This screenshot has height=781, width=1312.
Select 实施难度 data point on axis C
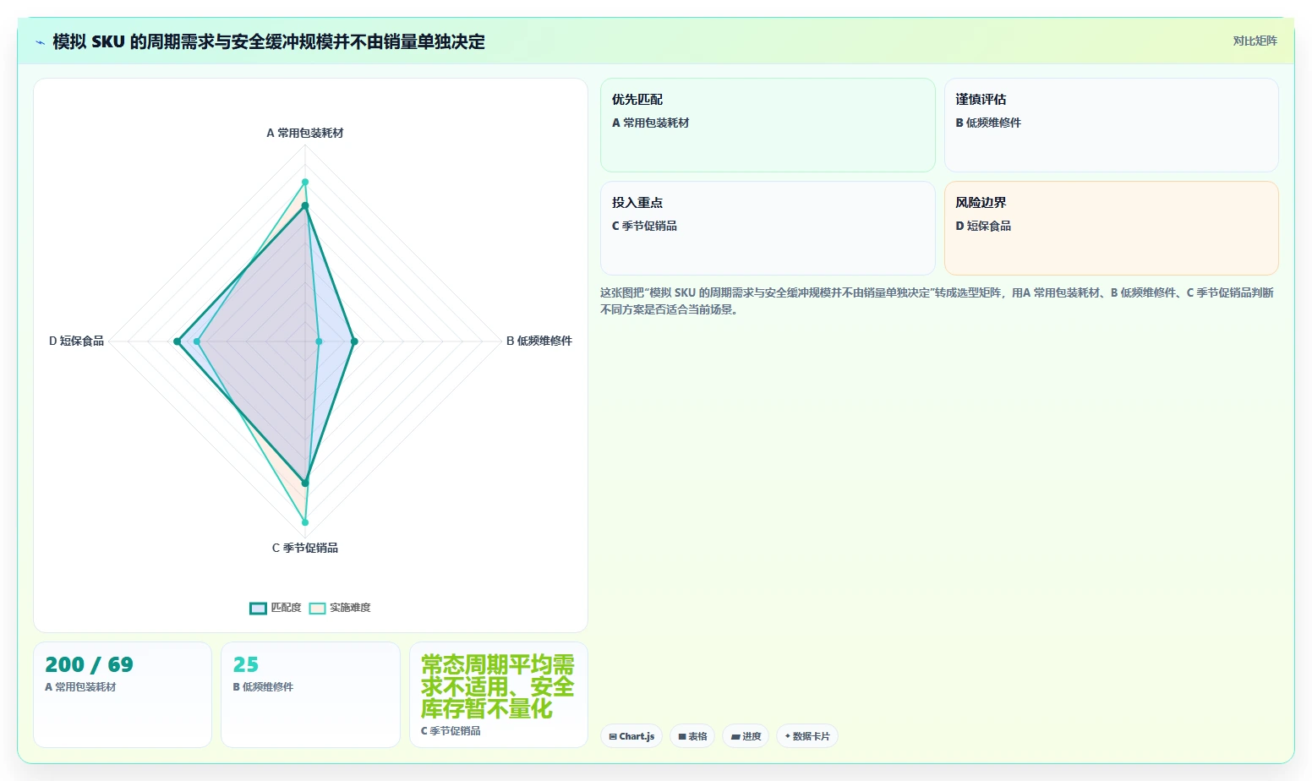[x=305, y=522]
